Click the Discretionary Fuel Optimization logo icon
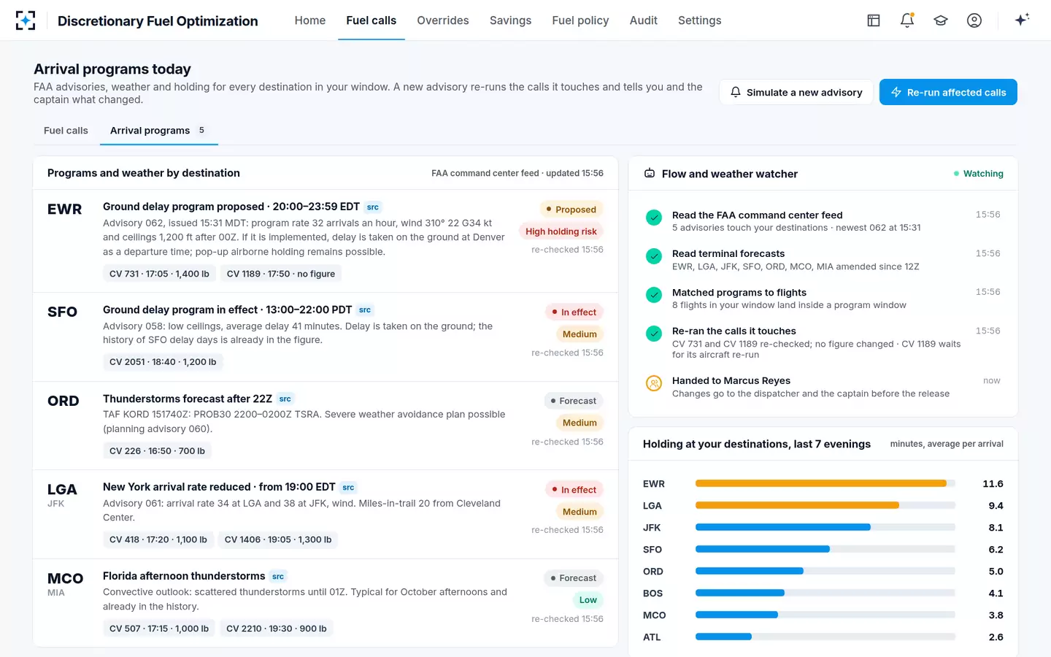1051x657 pixels. [26, 20]
